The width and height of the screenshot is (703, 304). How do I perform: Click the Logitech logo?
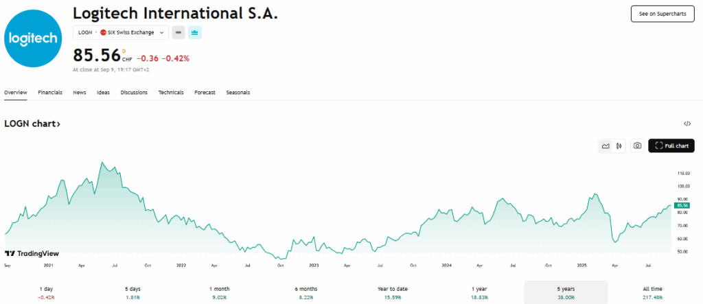[33, 38]
